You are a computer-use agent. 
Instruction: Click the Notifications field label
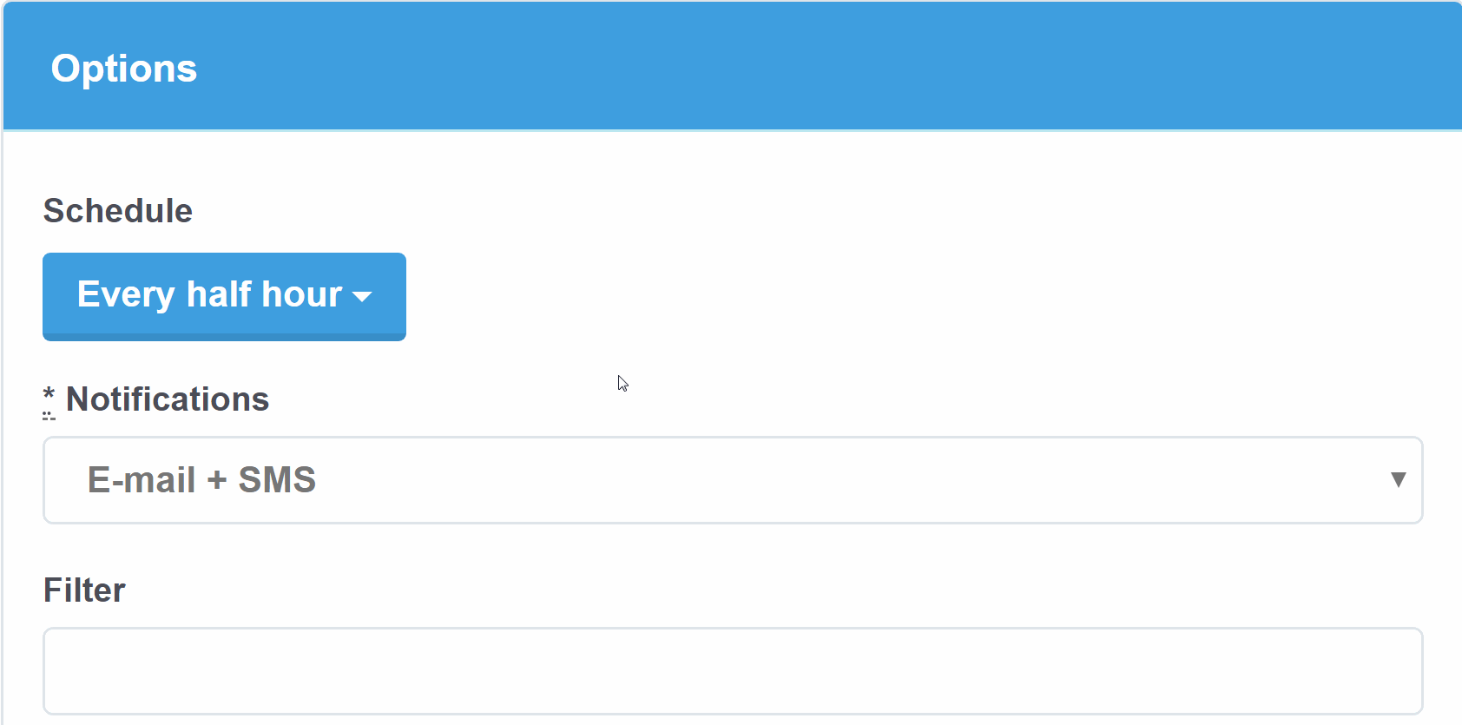(x=168, y=399)
